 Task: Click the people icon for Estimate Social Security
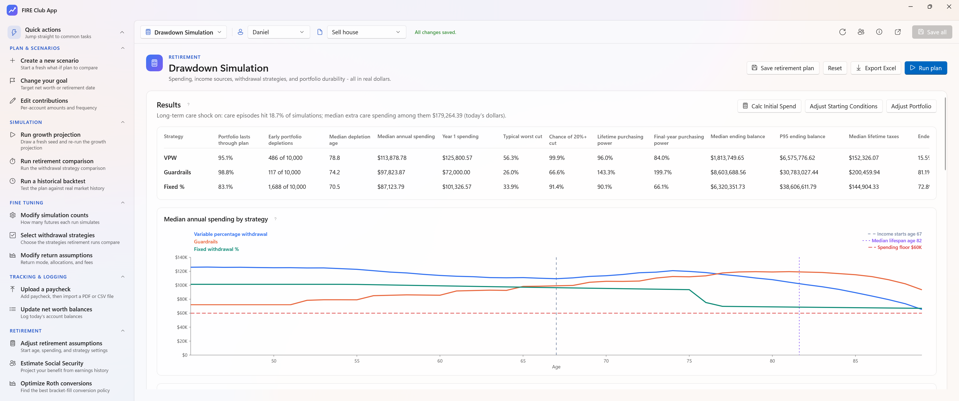[x=13, y=363]
